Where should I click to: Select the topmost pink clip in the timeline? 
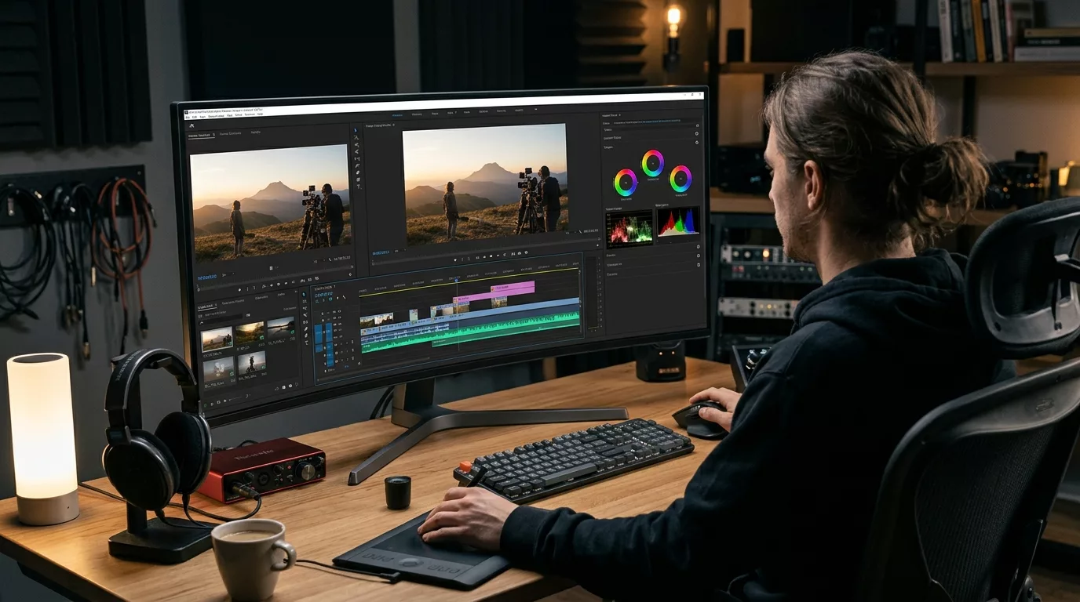(x=513, y=288)
